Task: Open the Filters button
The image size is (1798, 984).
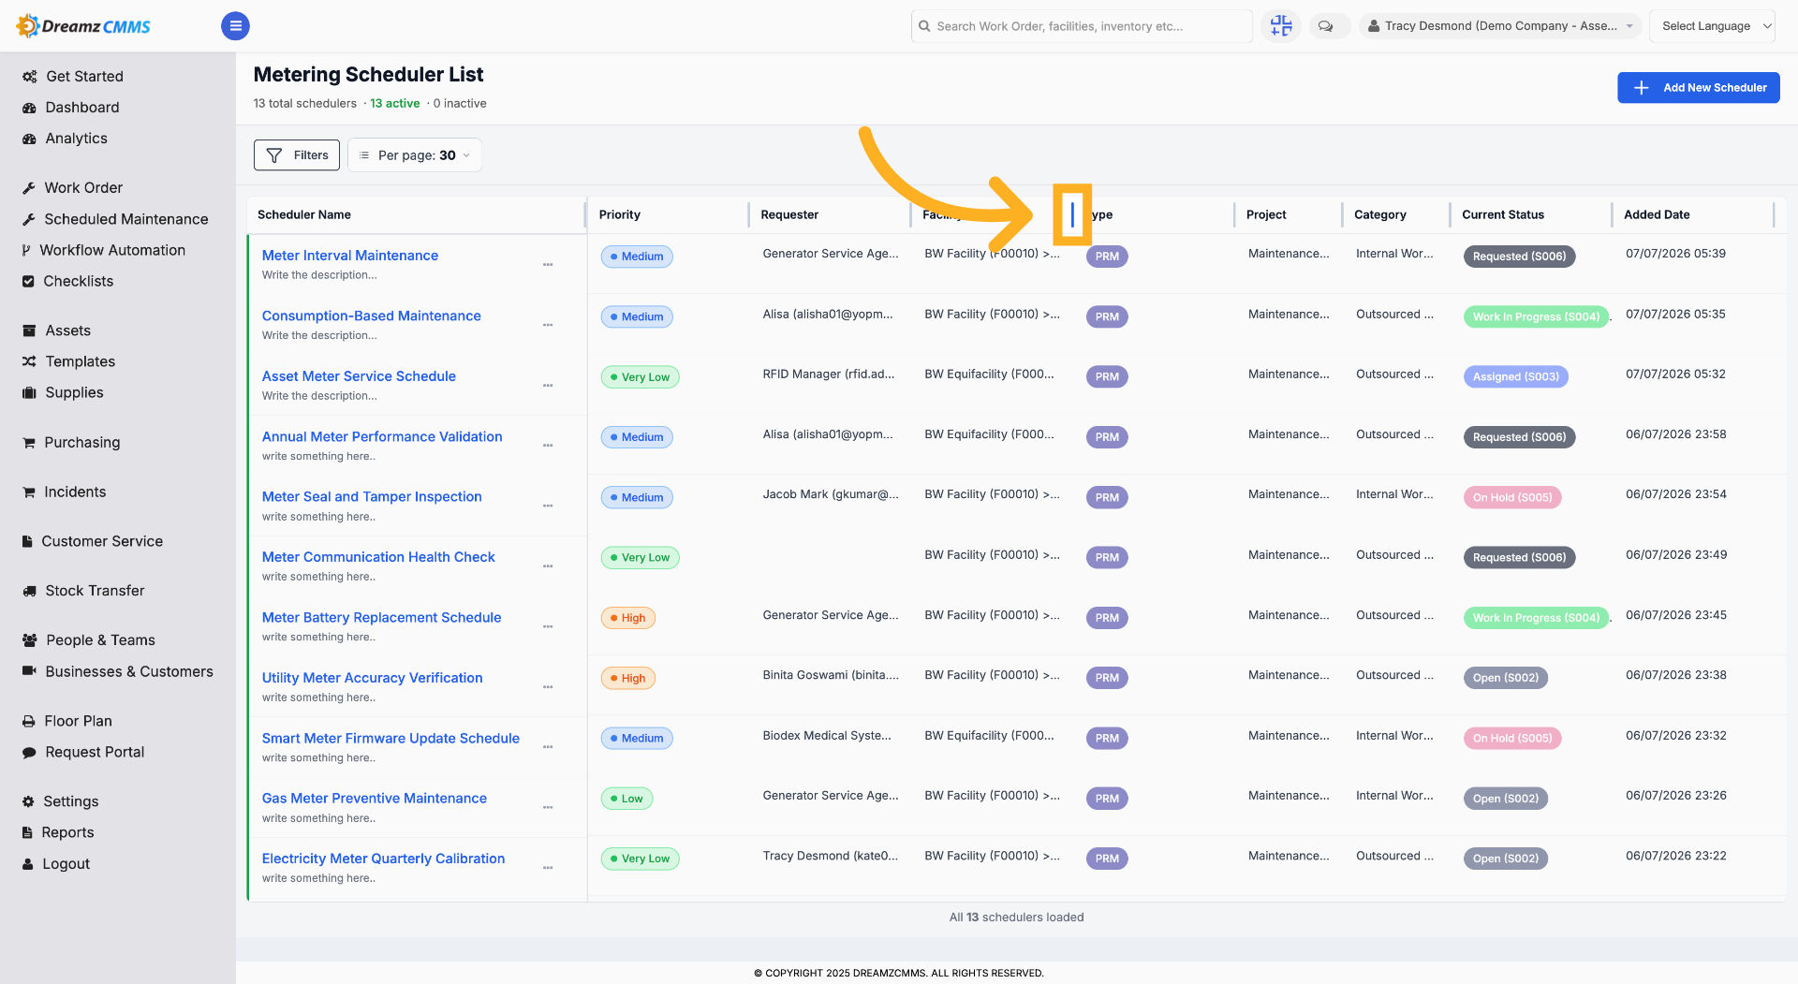Action: click(297, 155)
